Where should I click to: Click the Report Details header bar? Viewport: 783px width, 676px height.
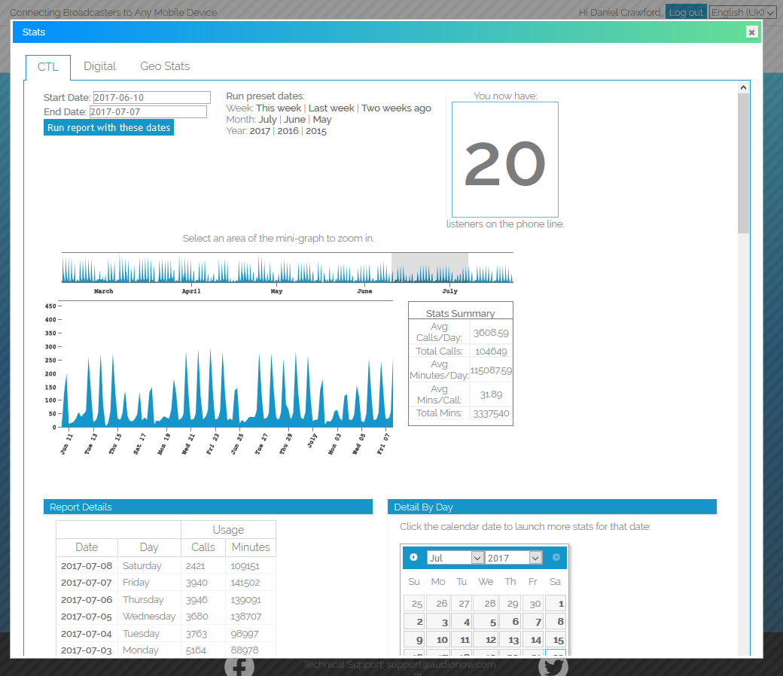pyautogui.click(x=208, y=507)
